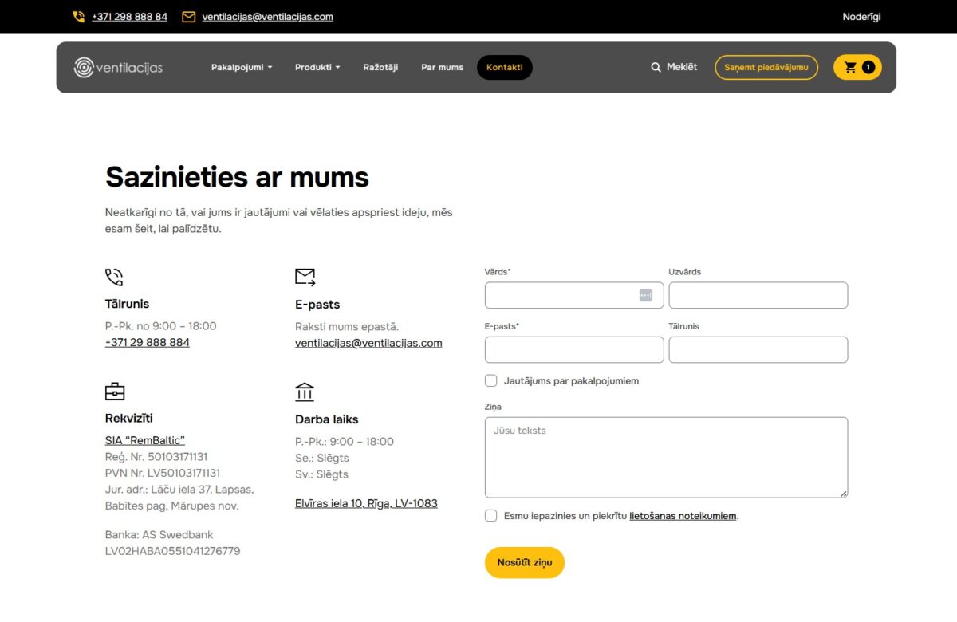Click the Raksti mums epastā text

pyautogui.click(x=347, y=327)
